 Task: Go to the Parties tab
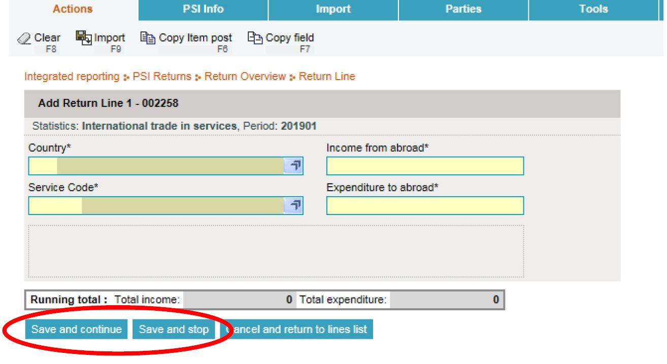click(463, 9)
